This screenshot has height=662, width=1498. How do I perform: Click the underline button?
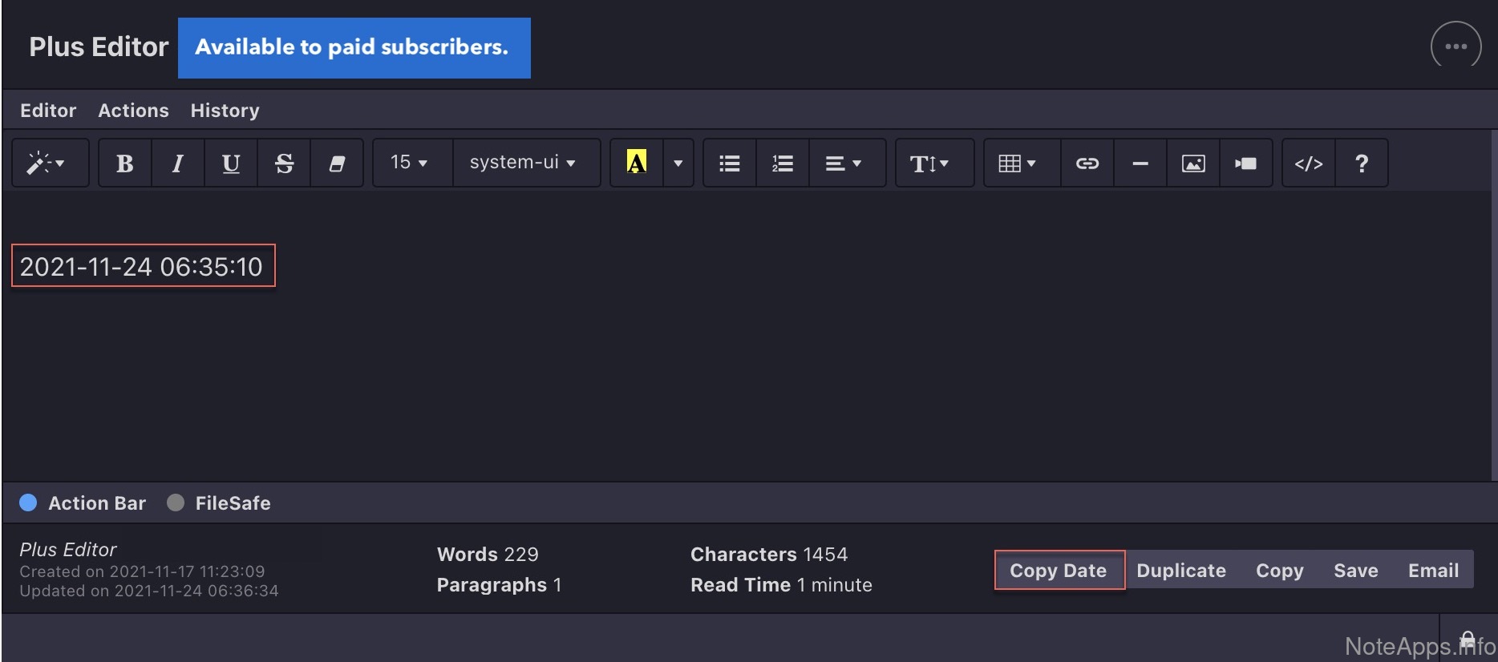[231, 163]
